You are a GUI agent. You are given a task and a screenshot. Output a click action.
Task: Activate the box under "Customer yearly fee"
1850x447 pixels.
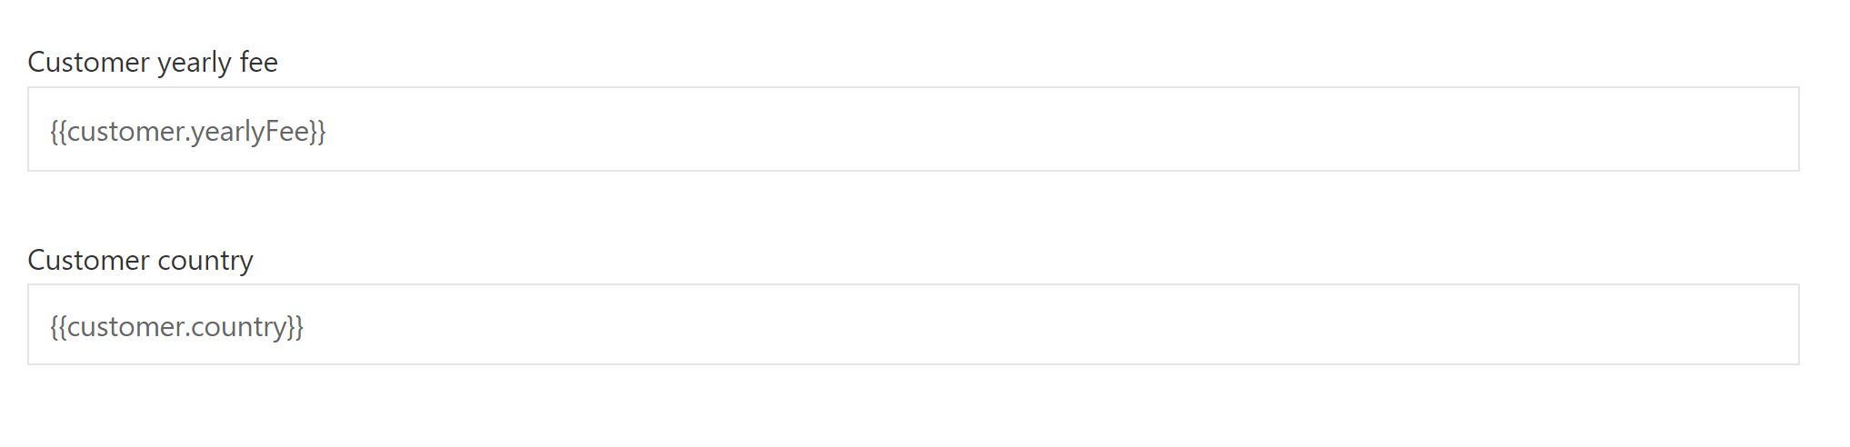(913, 129)
